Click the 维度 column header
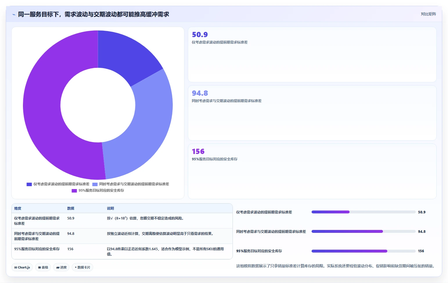 pyautogui.click(x=18, y=208)
